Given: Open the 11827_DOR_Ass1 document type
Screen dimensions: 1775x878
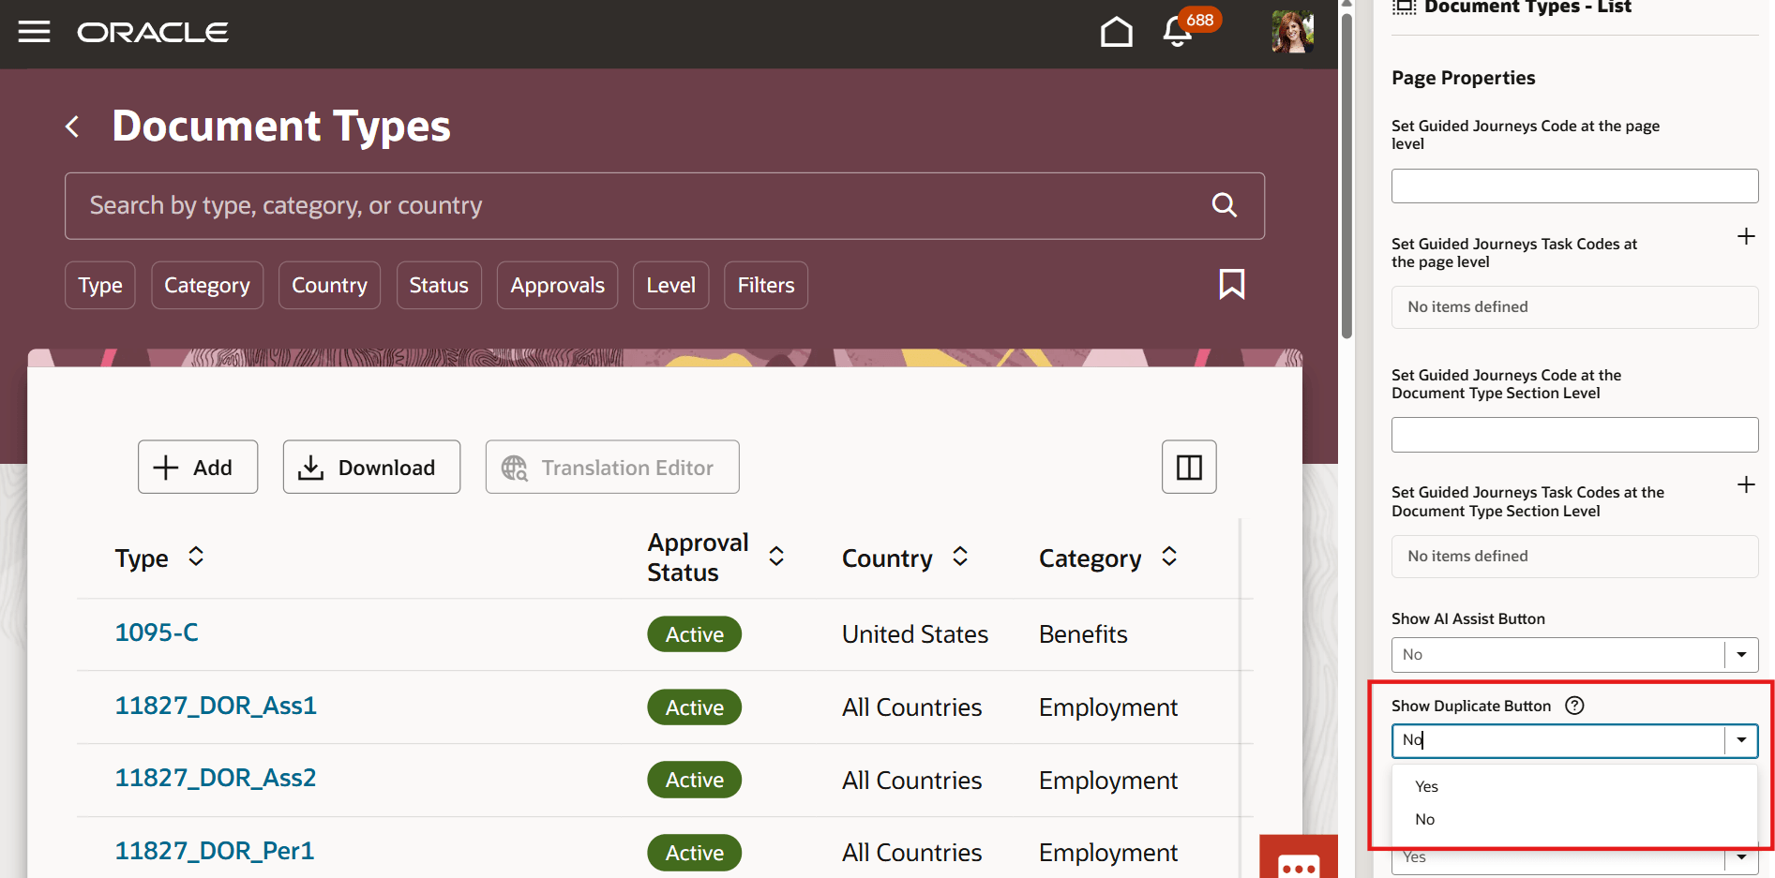Looking at the screenshot, I should click(216, 706).
